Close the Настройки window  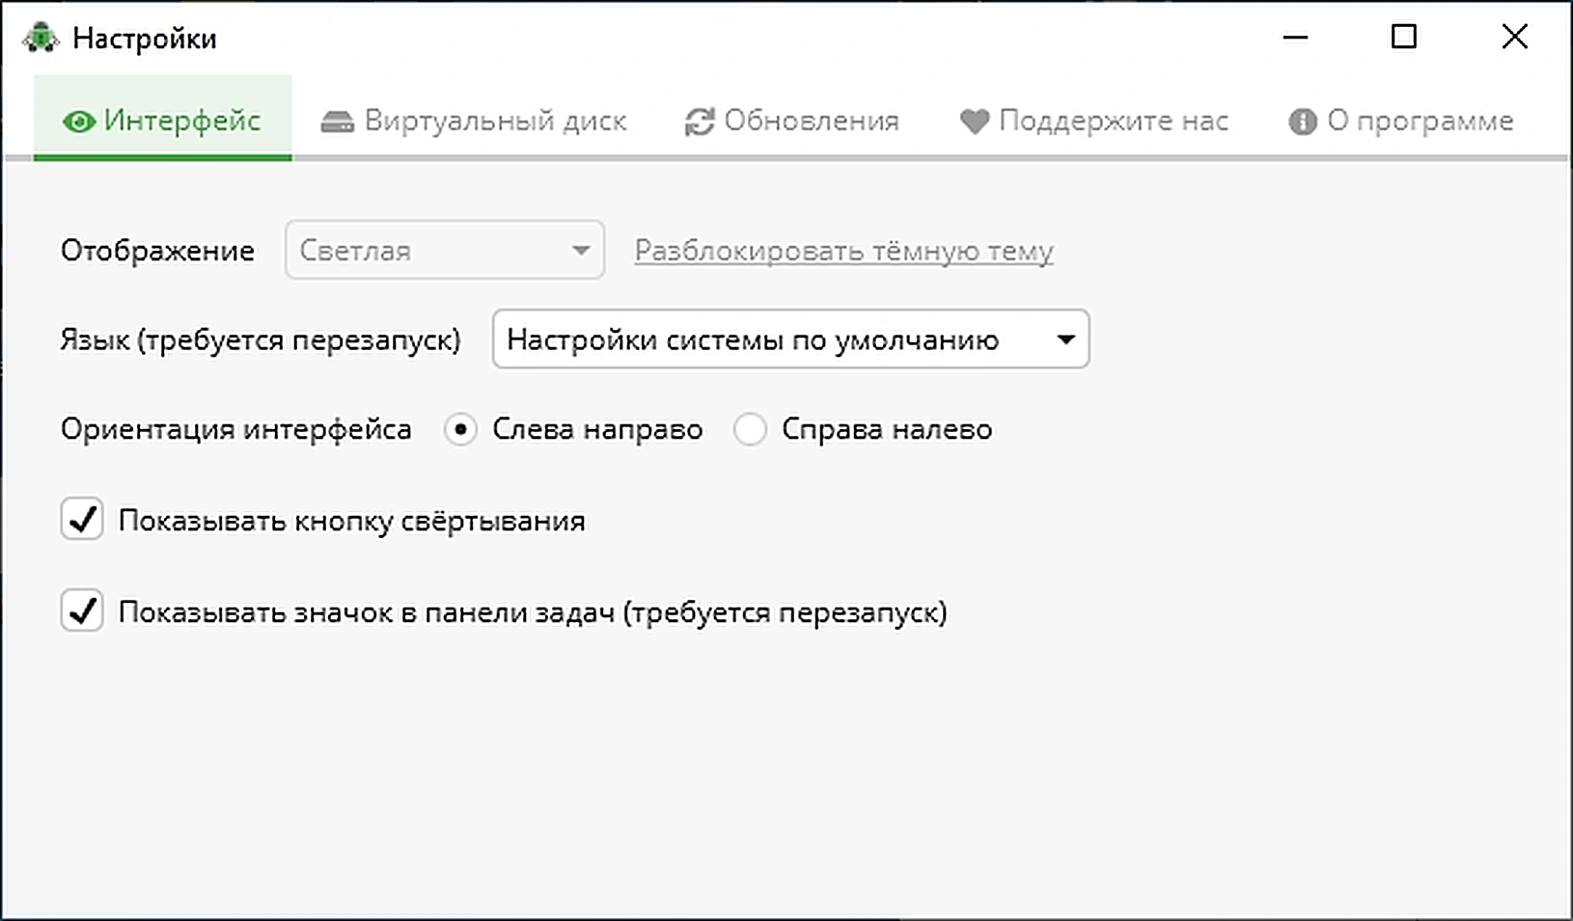[1515, 37]
